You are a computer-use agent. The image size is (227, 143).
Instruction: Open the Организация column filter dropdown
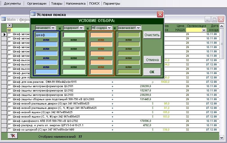pos(204,30)
